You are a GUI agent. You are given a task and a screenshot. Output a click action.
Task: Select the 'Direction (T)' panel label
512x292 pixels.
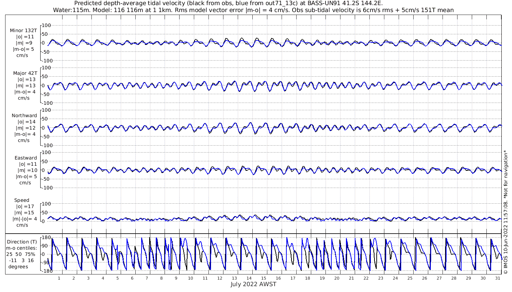coord(23,242)
